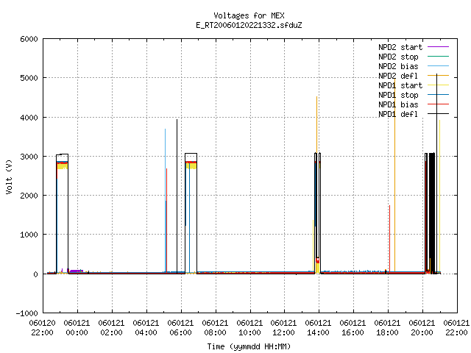Click the green NPD2 stop legend line
The image size is (471, 353).
[438, 57]
